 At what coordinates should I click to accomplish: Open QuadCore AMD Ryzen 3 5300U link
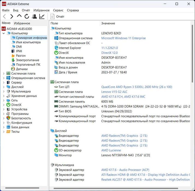click(137, 87)
